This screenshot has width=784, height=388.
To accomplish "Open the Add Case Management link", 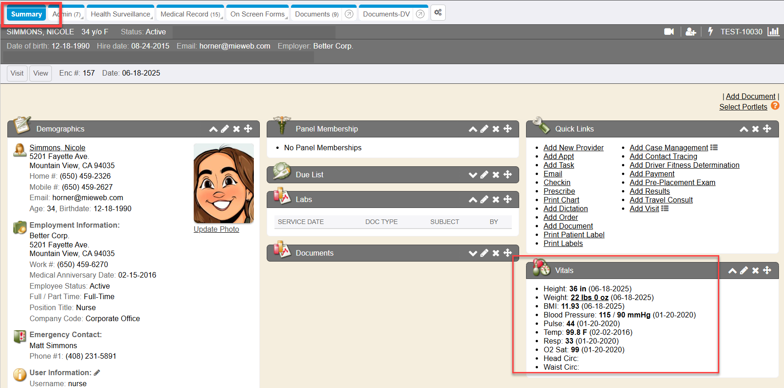I will point(668,148).
